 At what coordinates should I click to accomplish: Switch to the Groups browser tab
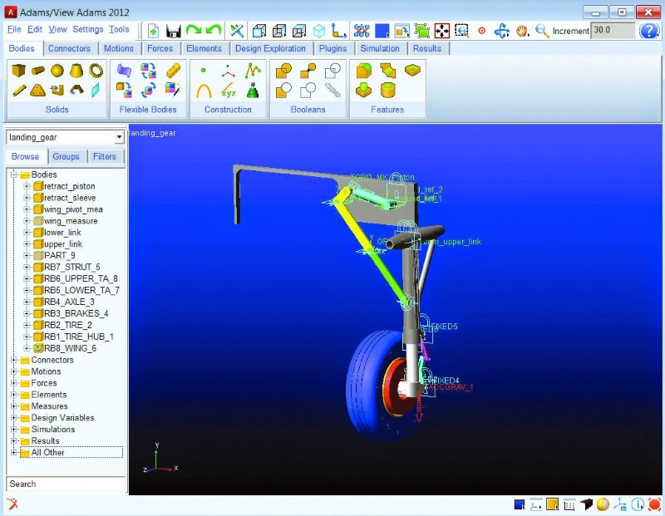66,156
